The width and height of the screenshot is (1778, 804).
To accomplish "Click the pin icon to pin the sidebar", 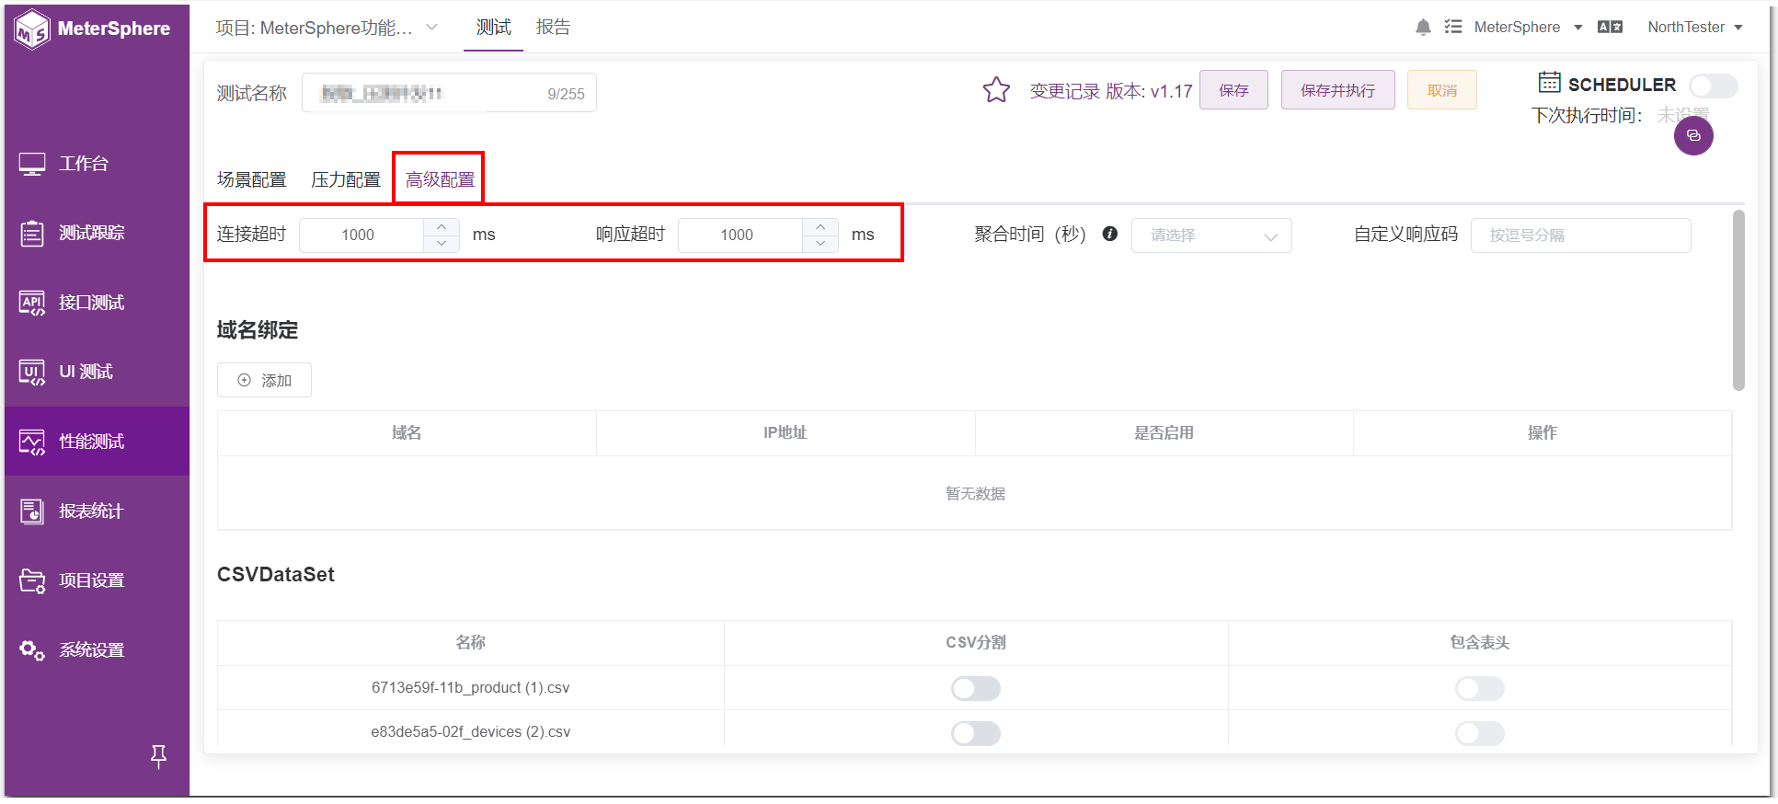I will (x=158, y=756).
